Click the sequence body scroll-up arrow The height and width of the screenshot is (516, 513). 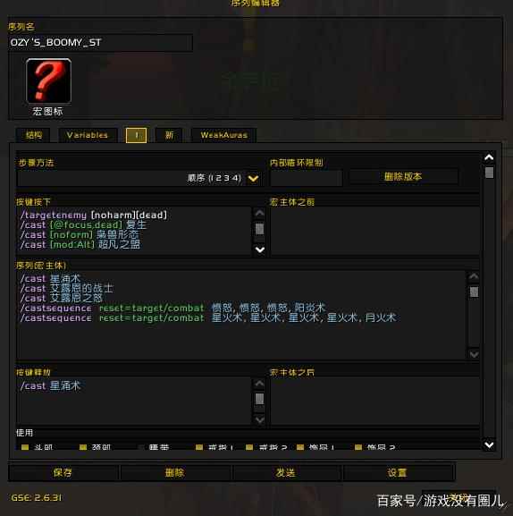pos(474,276)
